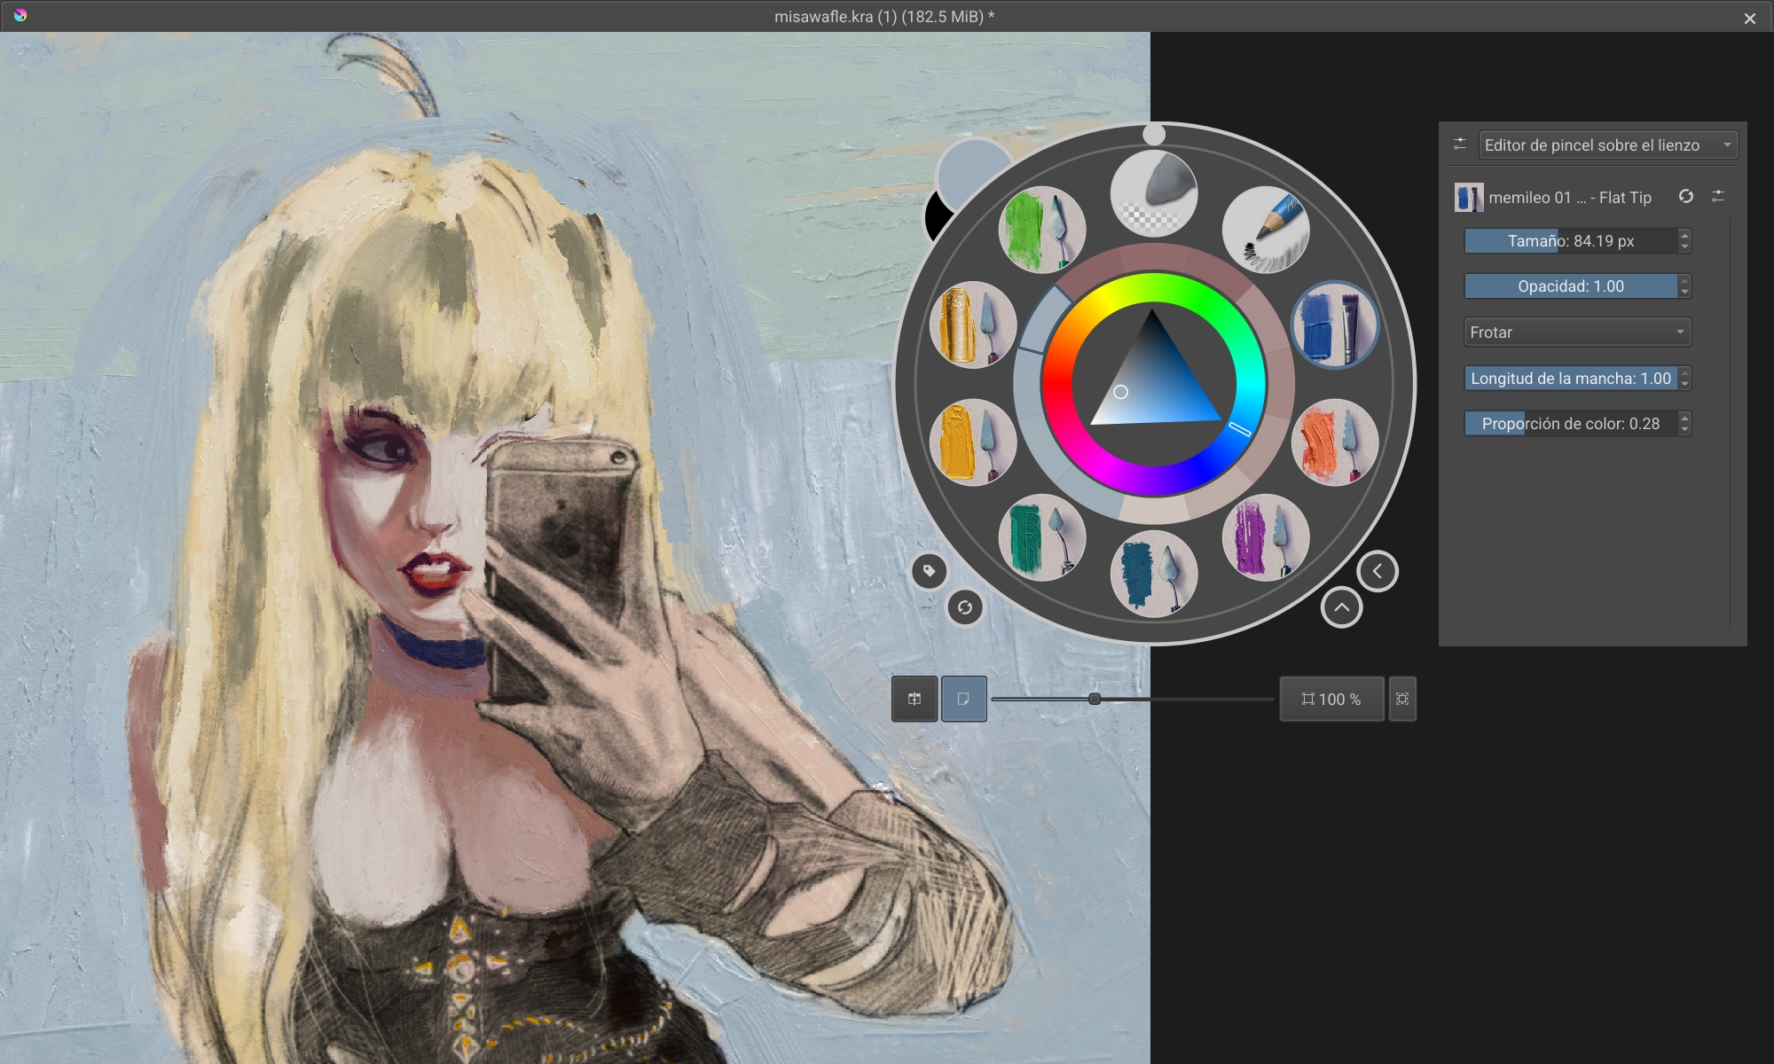Open the brush tag selector icon
This screenshot has height=1064, width=1774.
coord(929,571)
